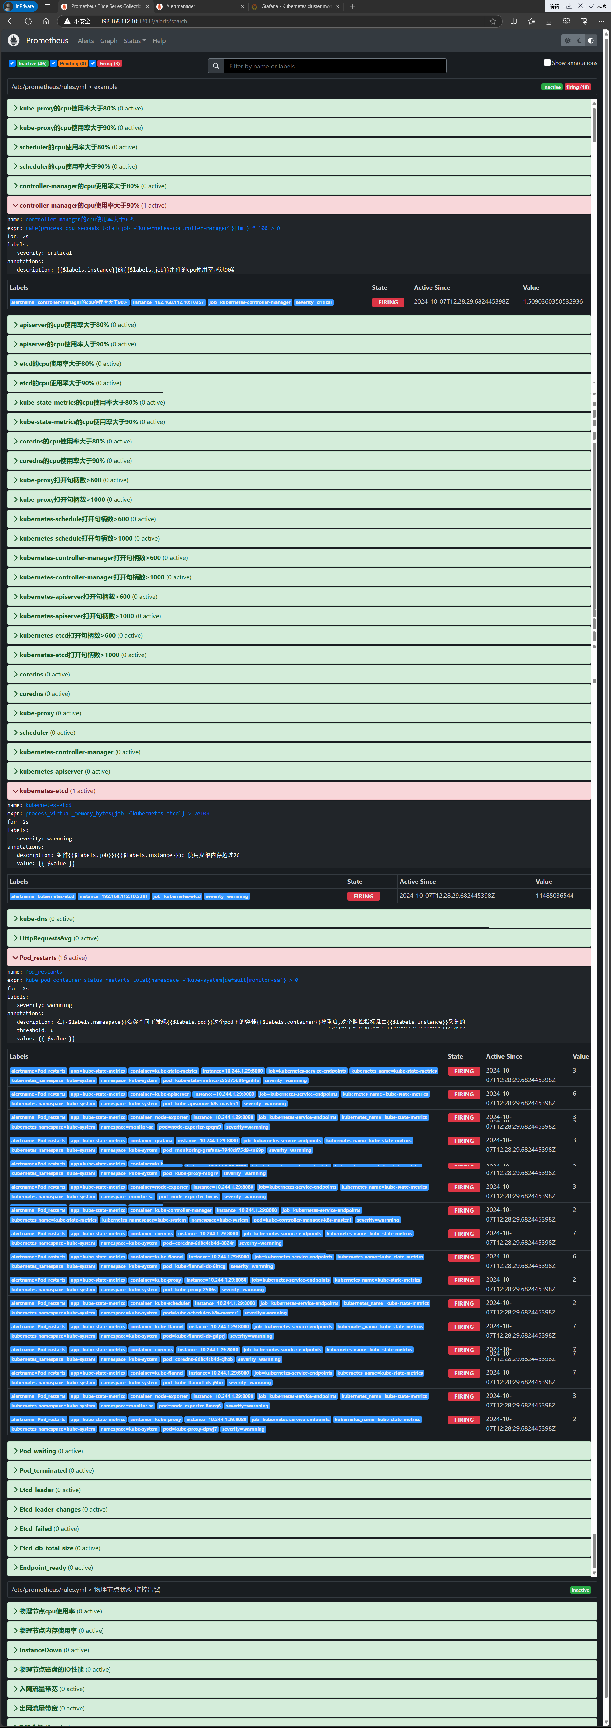Image resolution: width=611 pixels, height=1728 pixels.
Task: Open the Status dropdown in the navbar
Action: [134, 41]
